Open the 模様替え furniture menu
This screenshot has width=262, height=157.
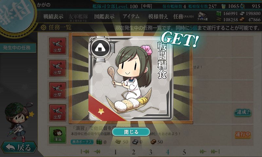(x=158, y=16)
